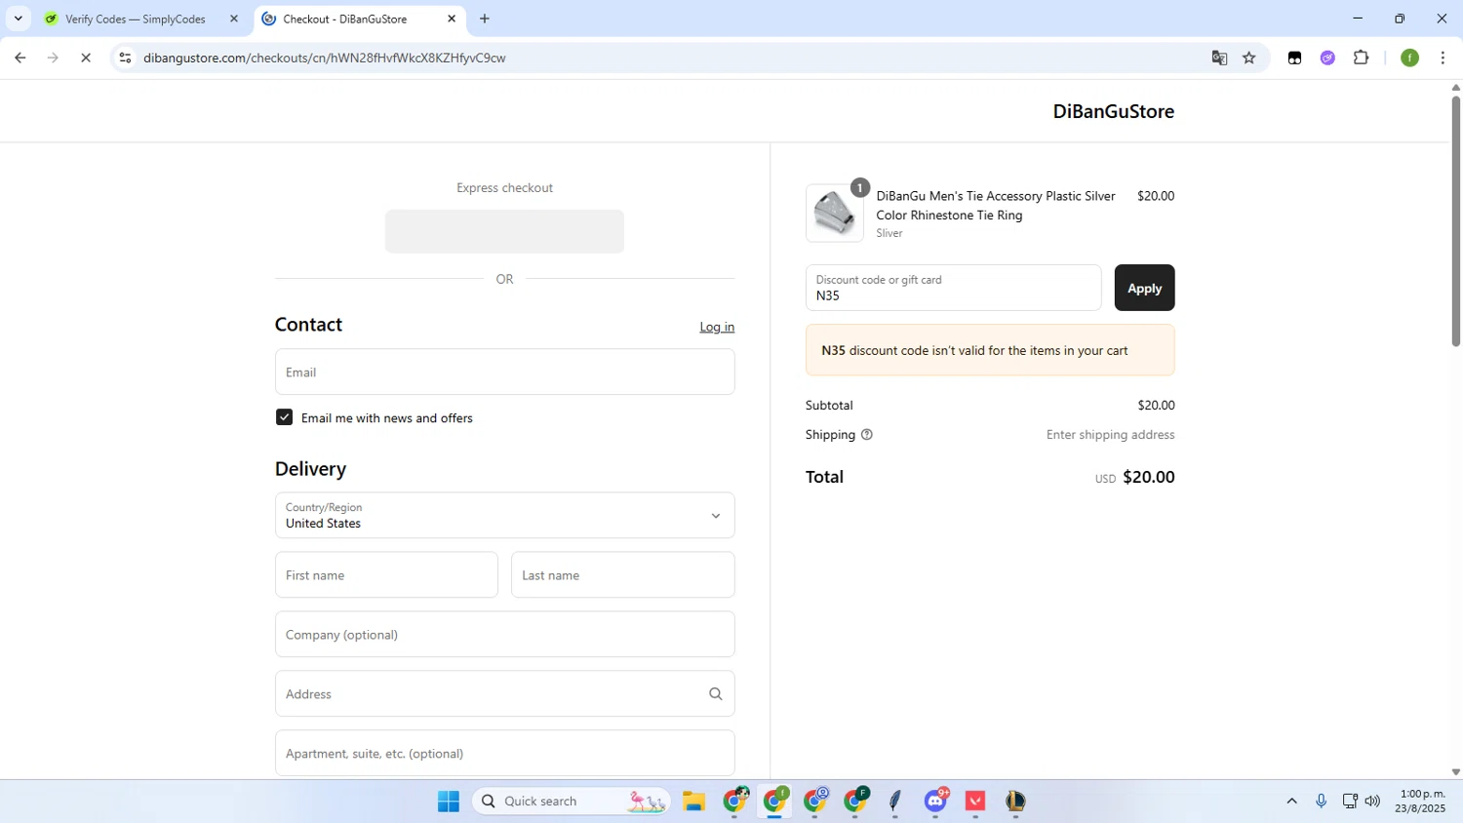Click the microphone icon in system tray
Viewport: 1463px width, 823px height.
(1321, 801)
